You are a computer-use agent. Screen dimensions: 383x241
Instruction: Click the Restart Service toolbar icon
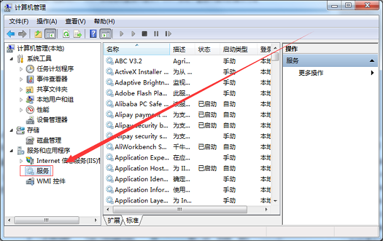click(168, 34)
